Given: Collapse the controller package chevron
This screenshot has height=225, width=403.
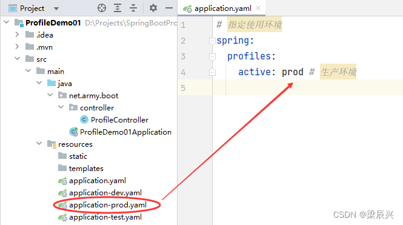Looking at the screenshot, I should coord(61,107).
